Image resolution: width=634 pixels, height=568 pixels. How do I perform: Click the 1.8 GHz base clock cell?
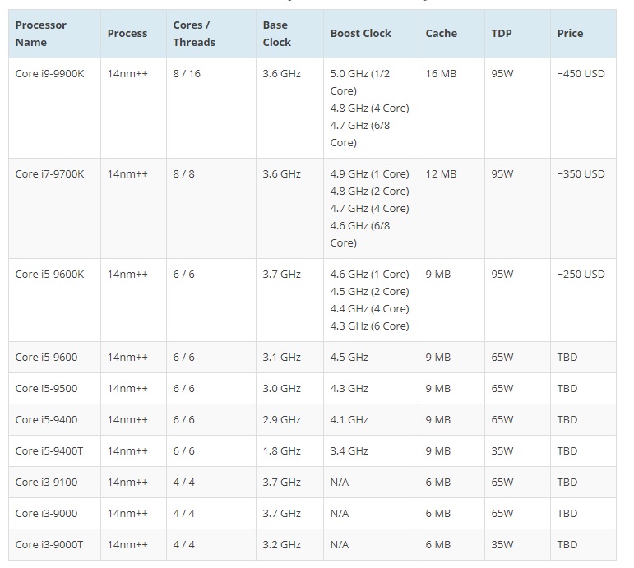pos(289,450)
